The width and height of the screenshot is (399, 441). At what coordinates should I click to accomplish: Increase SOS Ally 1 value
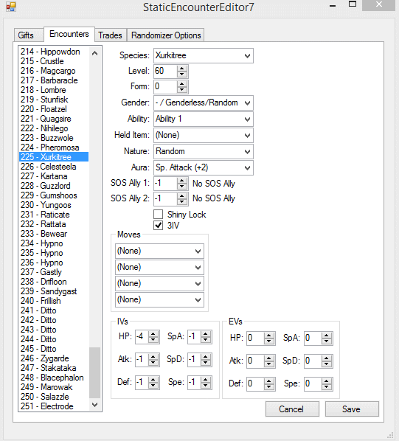tap(182, 181)
